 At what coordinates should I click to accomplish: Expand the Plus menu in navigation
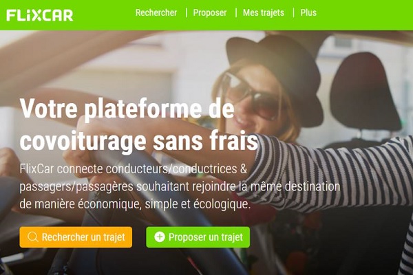point(308,12)
